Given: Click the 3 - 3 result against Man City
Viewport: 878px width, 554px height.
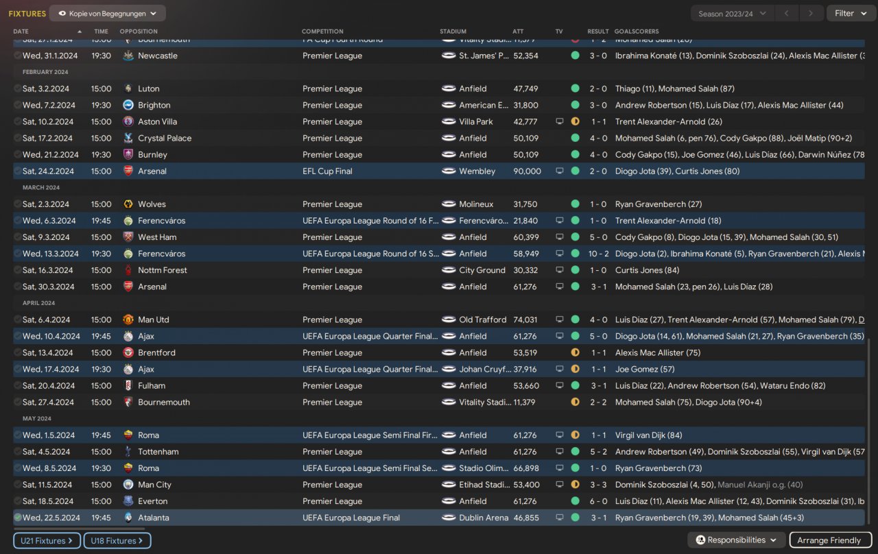Looking at the screenshot, I should pyautogui.click(x=598, y=485).
